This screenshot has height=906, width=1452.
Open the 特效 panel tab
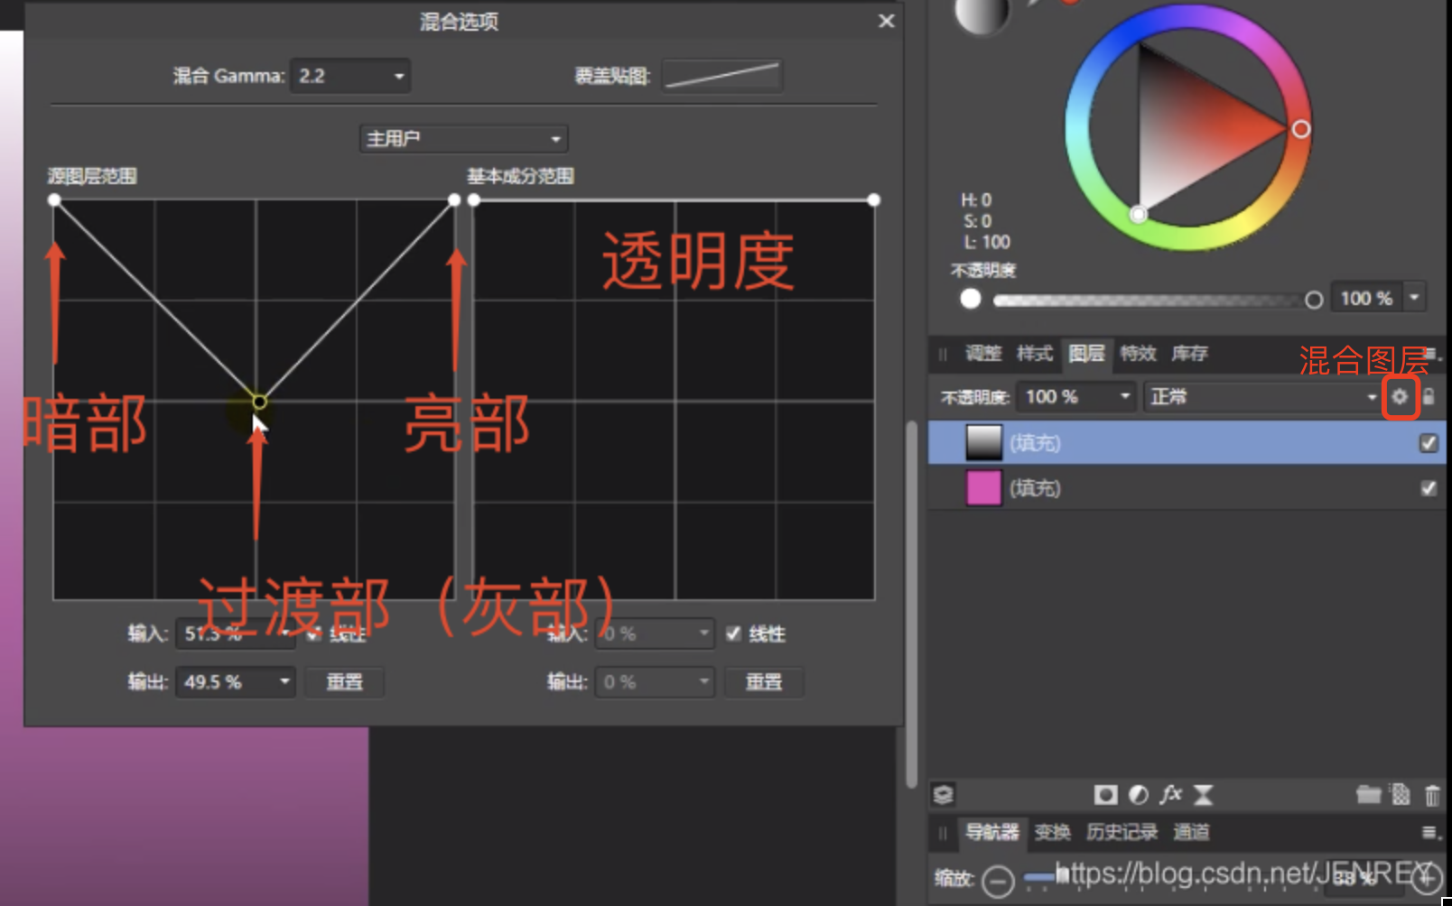pos(1138,354)
